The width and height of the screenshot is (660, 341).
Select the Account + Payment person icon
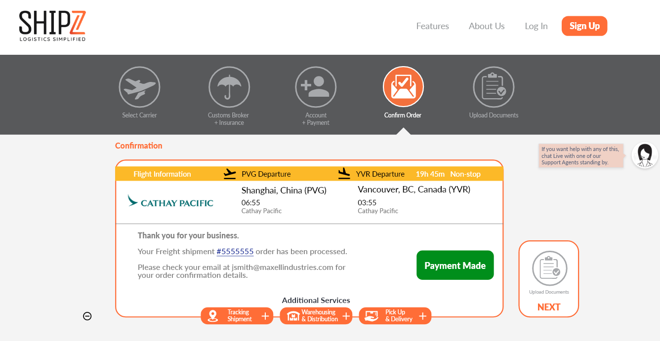tap(316, 87)
